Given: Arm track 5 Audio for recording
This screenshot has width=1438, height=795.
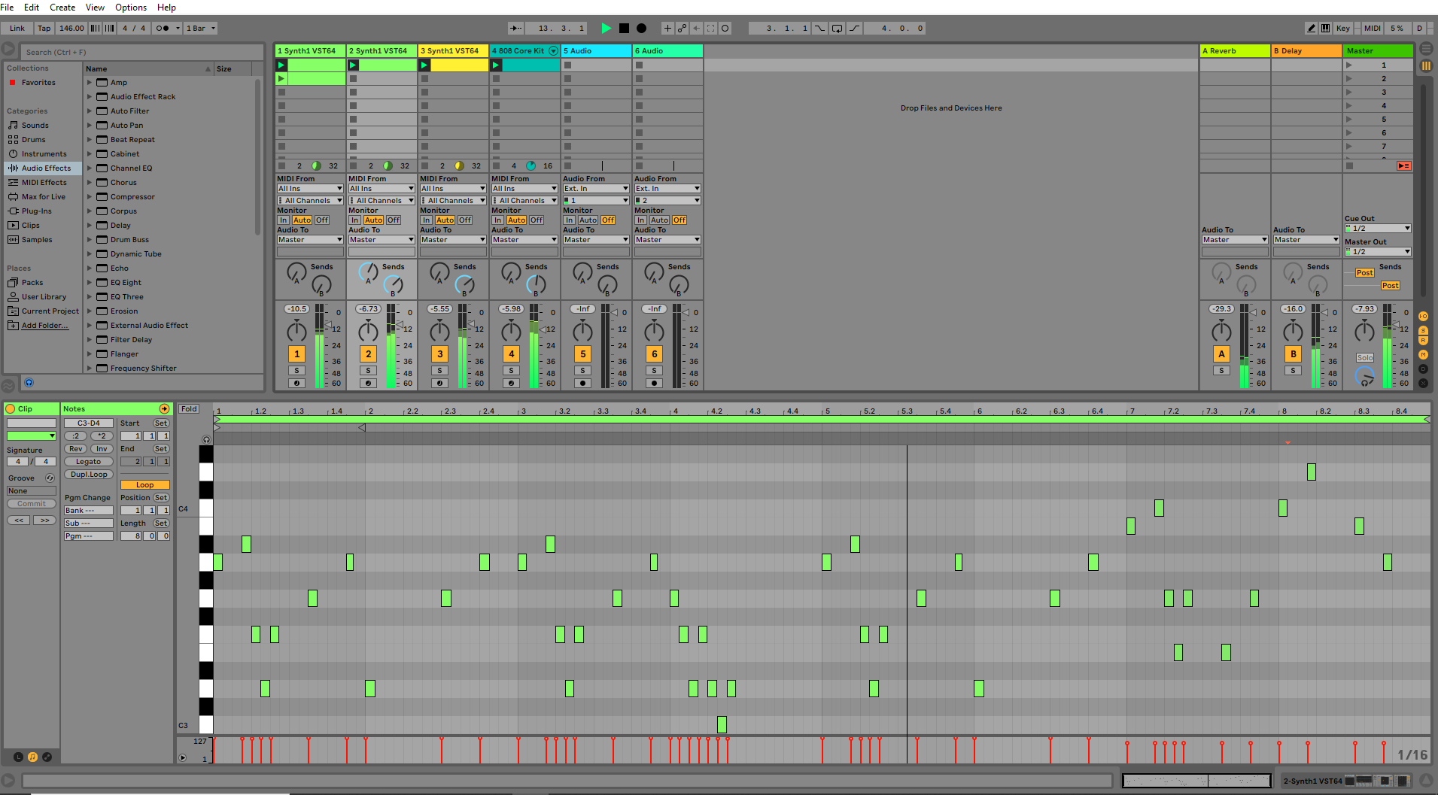Looking at the screenshot, I should click(582, 383).
